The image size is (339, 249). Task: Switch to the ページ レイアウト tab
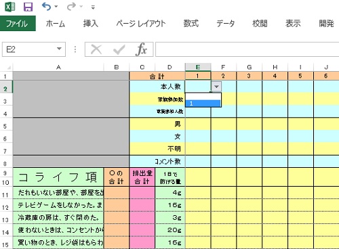click(141, 24)
